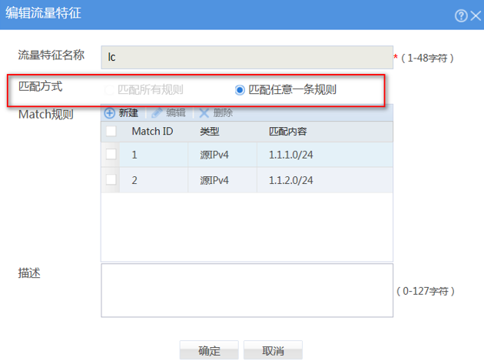The height and width of the screenshot is (361, 484).
Task: Click the 编辑 pencil icon
Action: tap(157, 112)
